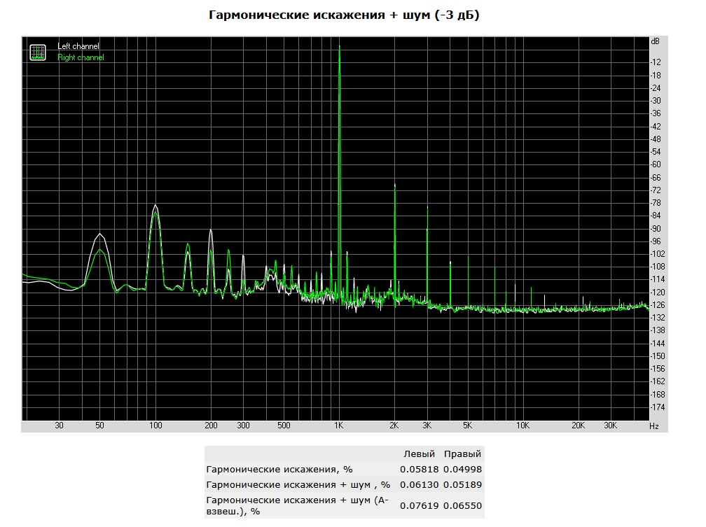The image size is (706, 527).
Task: Click the -60 dB scale label
Action: (x=656, y=164)
